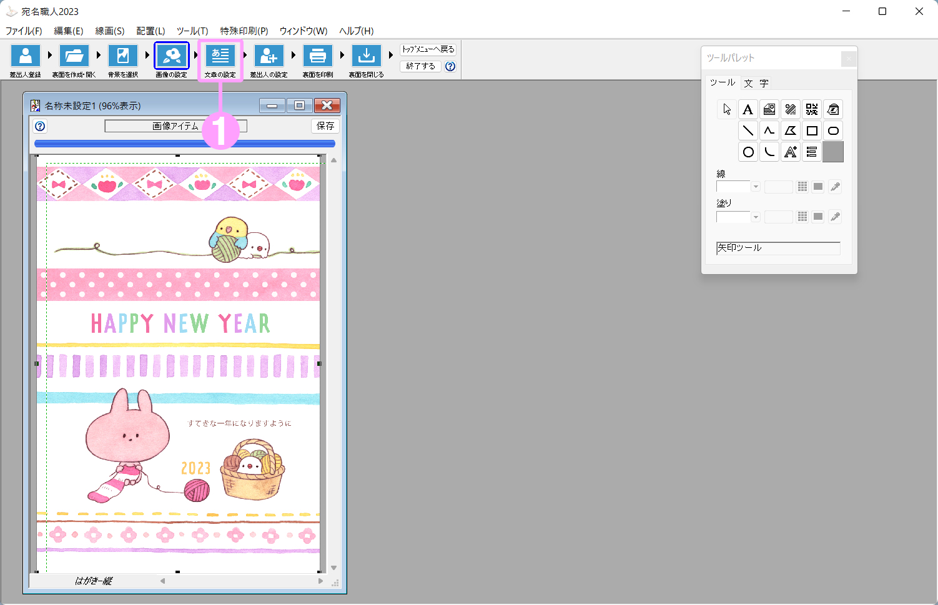
Task: Open the 特殊印刷(P) menu
Action: [x=244, y=31]
